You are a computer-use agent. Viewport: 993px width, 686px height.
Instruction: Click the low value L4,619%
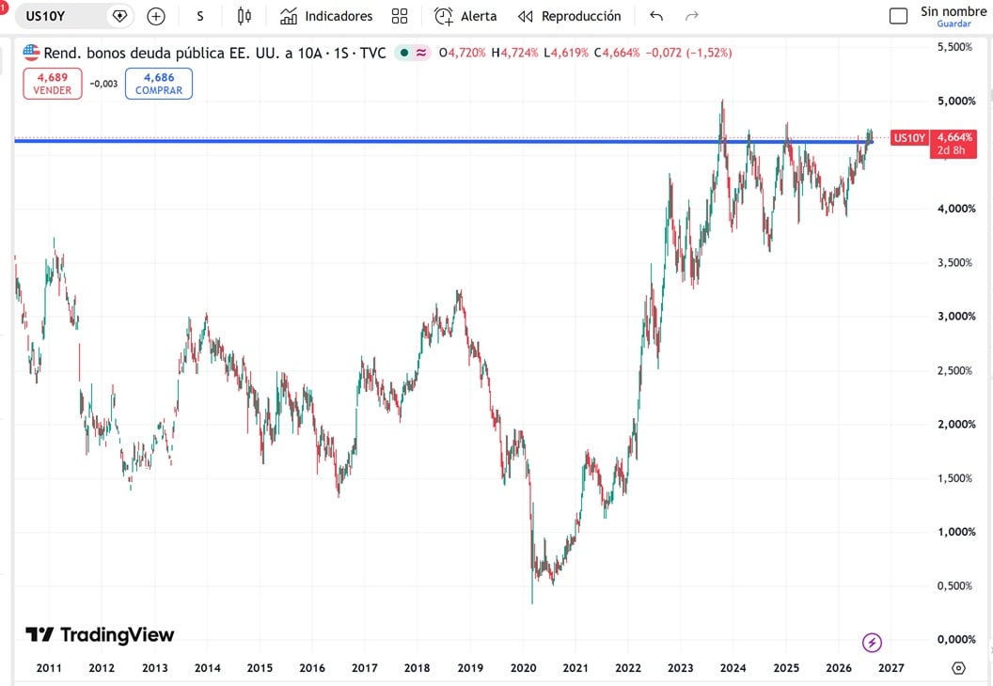[x=566, y=54]
